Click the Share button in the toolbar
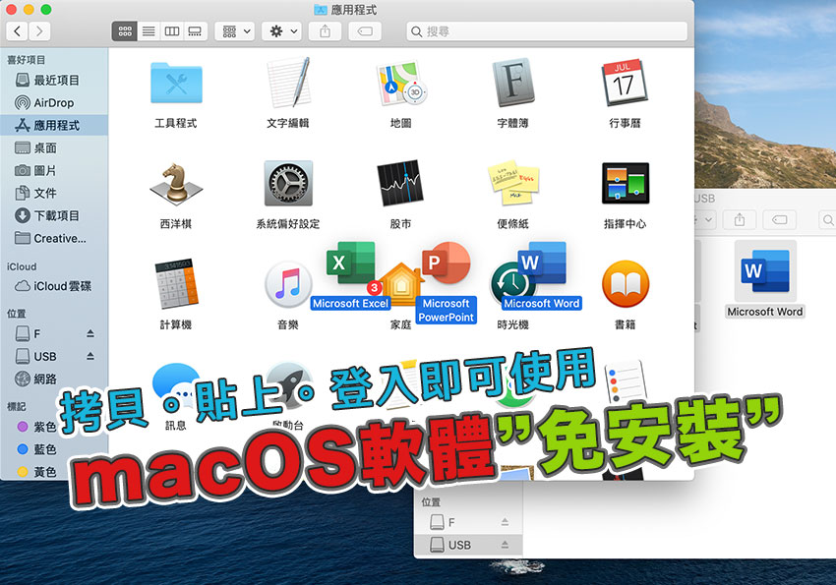The height and width of the screenshot is (585, 836). [325, 31]
